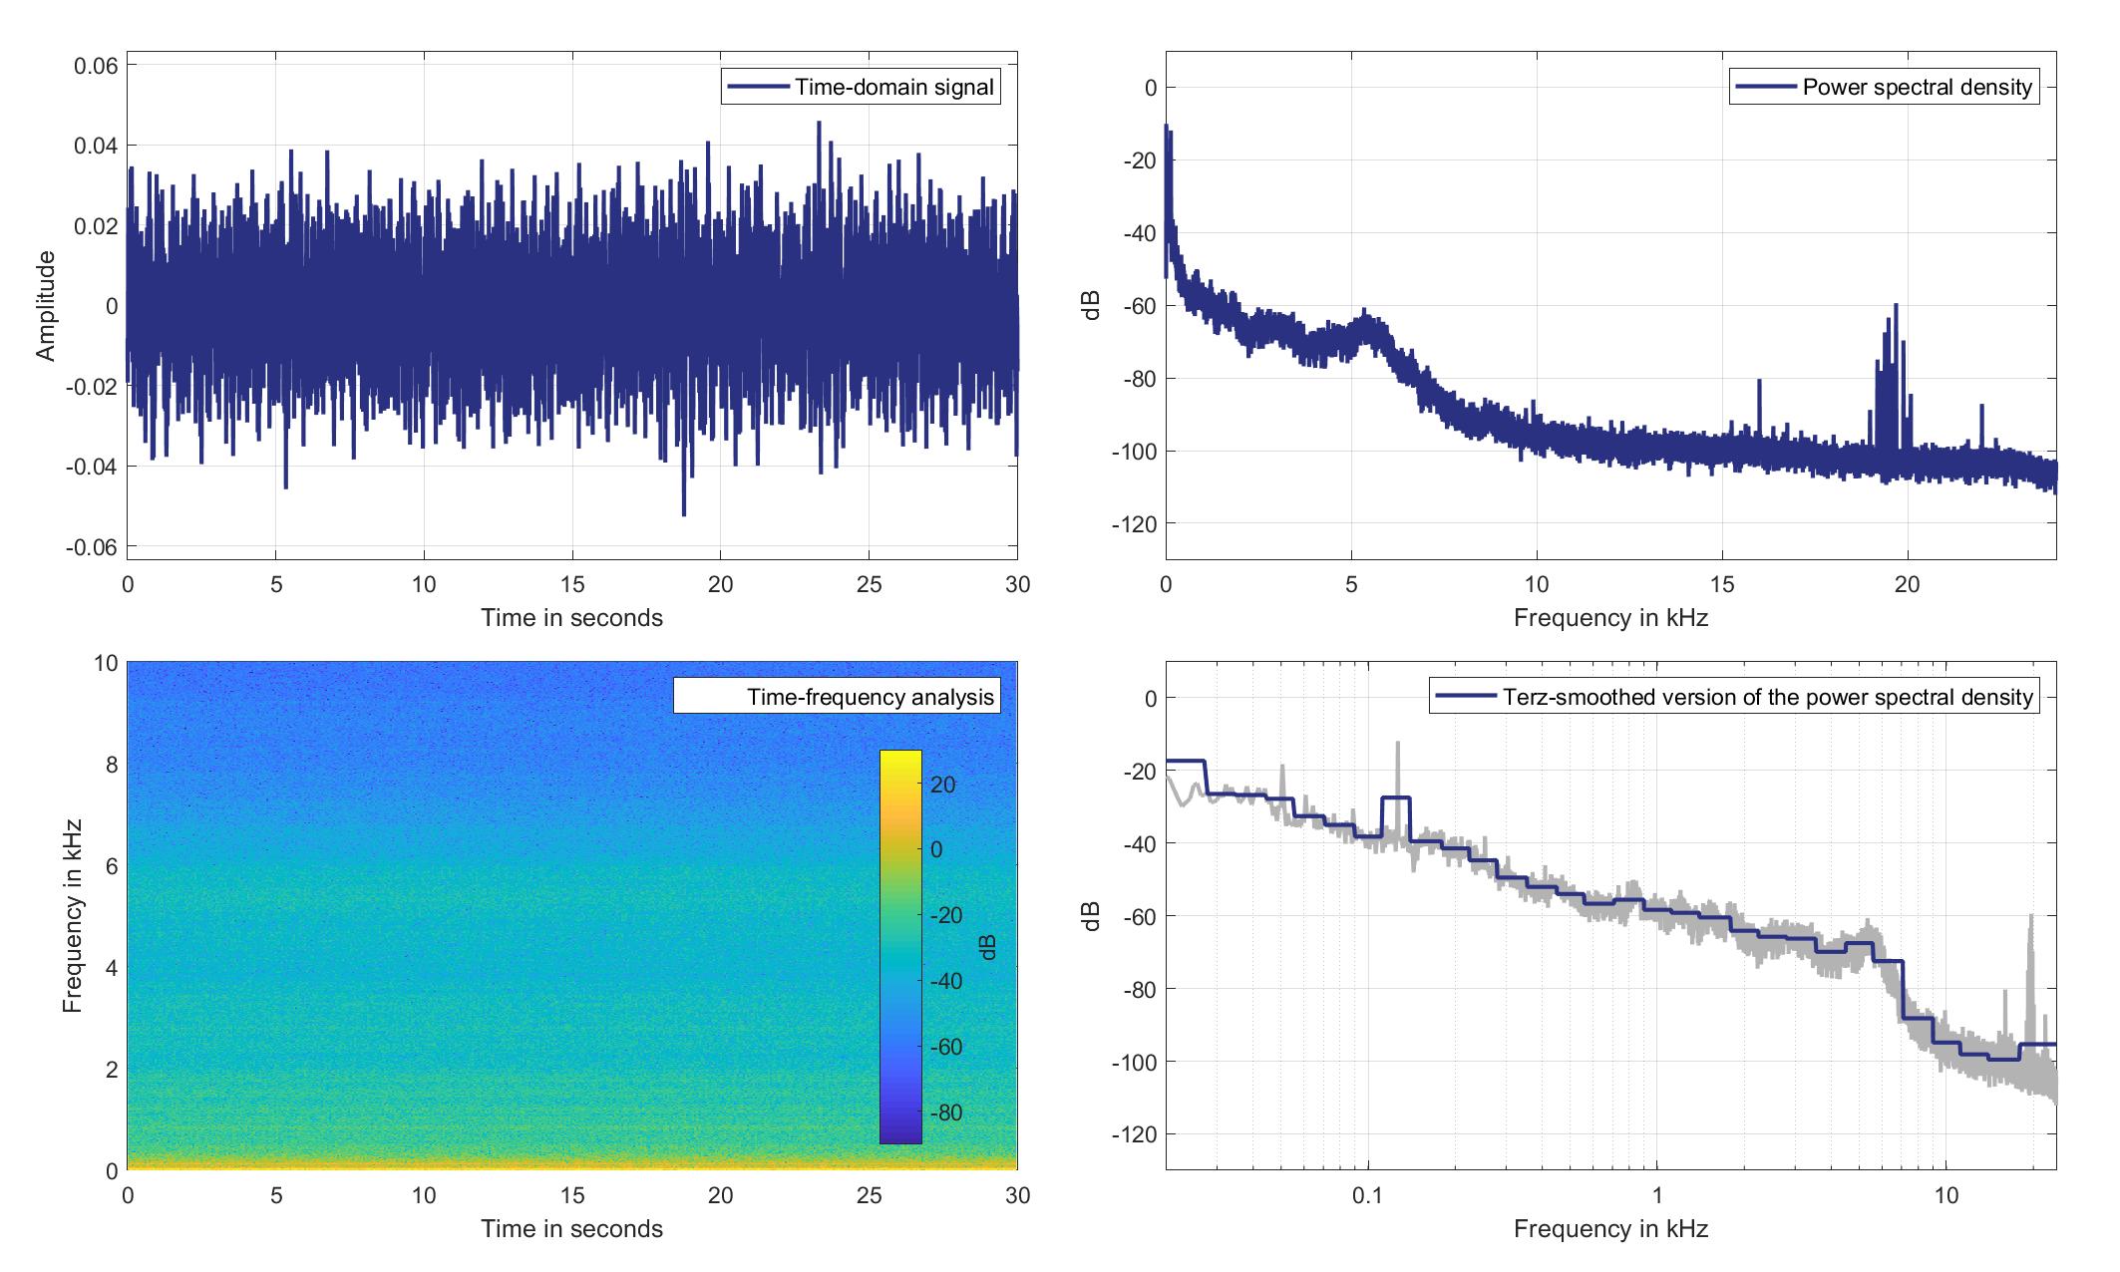Click the spectrogram colorbar
Viewport: 2120px width, 1272px height.
(899, 945)
